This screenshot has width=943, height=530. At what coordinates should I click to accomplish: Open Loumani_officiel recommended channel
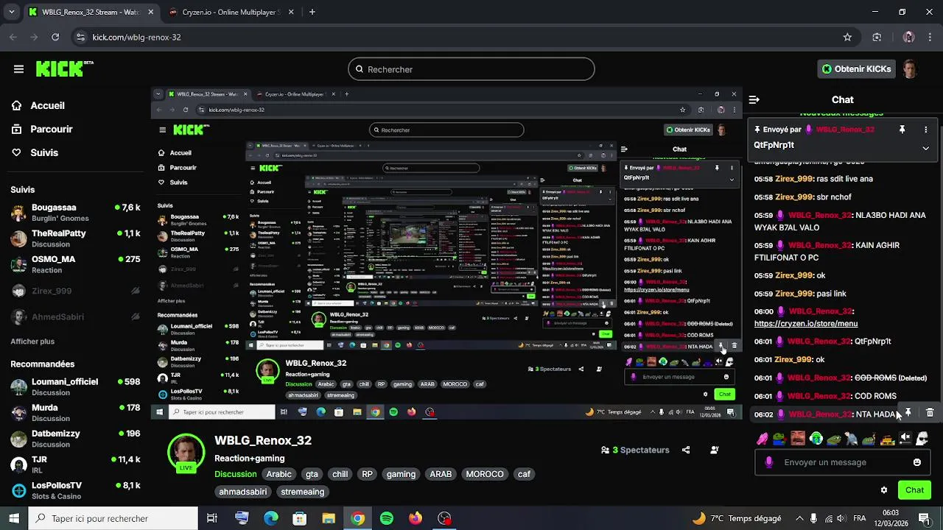(75, 386)
